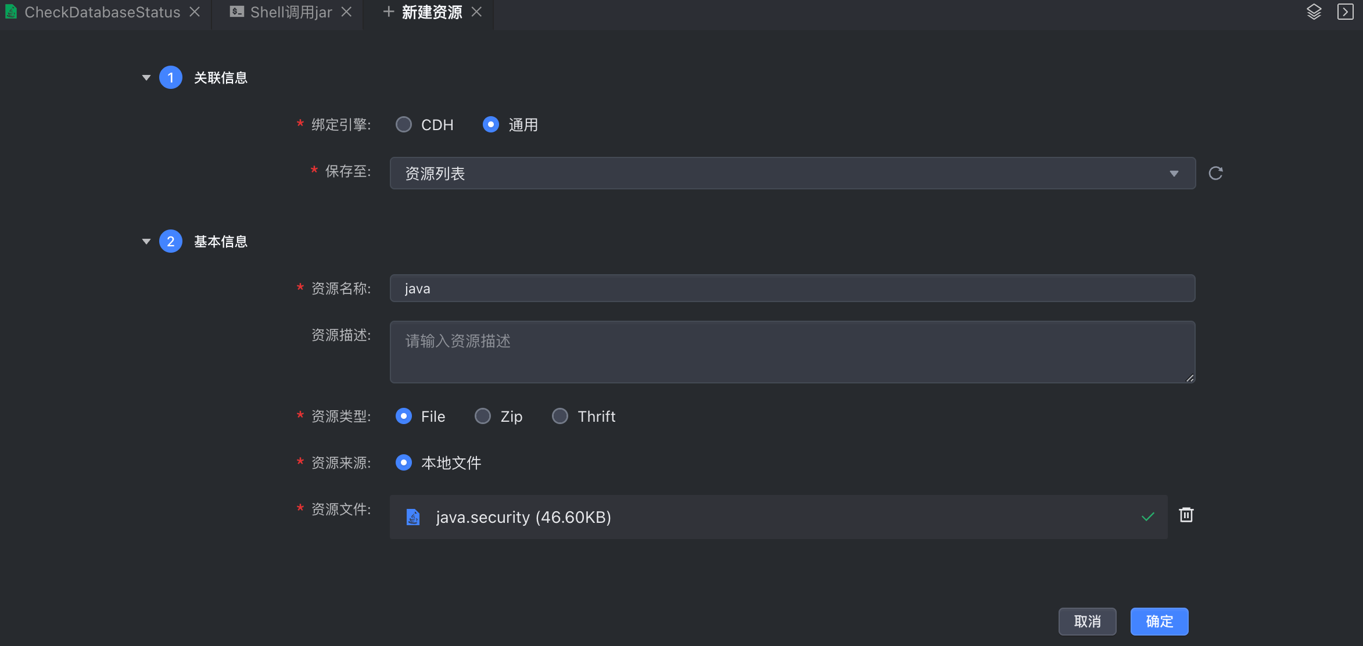
Task: Click the panel collapse arrow icon top right
Action: tap(1345, 12)
